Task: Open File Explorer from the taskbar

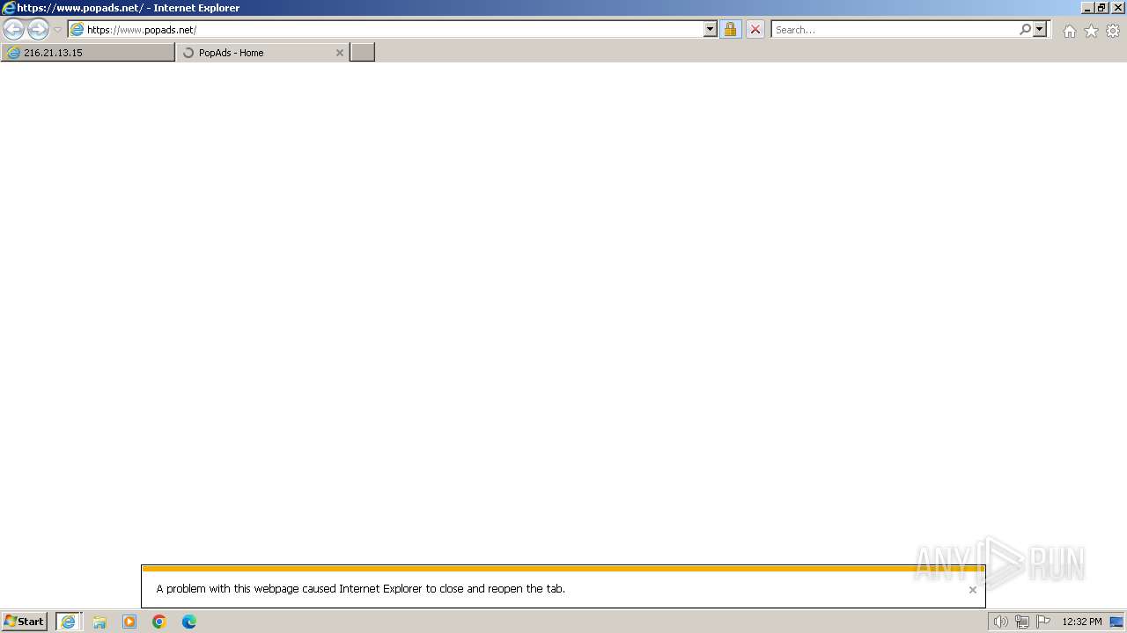Action: point(99,622)
